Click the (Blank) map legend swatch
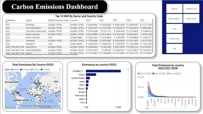Viewport: 203px width, 114px height. click(x=12, y=70)
